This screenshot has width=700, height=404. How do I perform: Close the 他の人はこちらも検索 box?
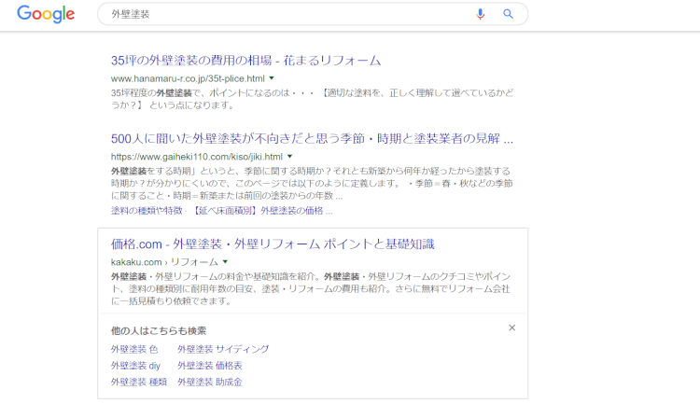coord(512,327)
